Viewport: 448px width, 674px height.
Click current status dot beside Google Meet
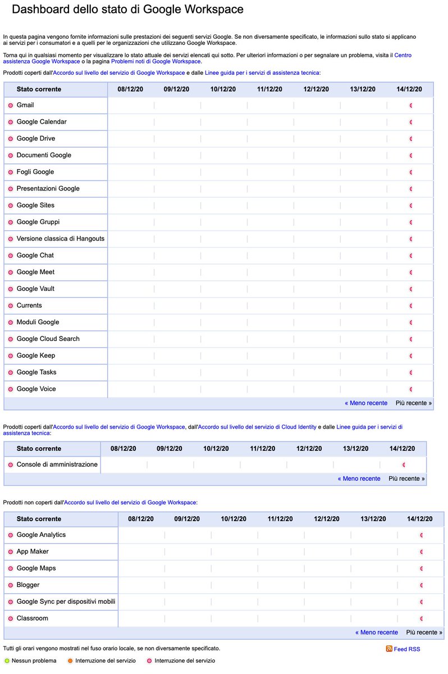click(x=10, y=272)
